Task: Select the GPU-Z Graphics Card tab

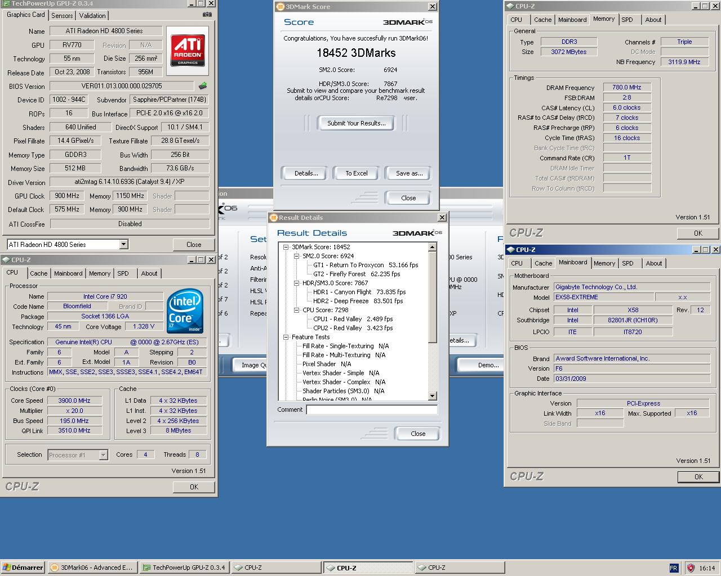Action: pyautogui.click(x=26, y=15)
